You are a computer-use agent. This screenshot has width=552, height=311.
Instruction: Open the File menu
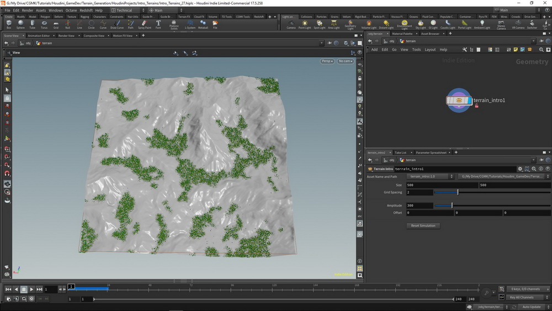pos(7,10)
